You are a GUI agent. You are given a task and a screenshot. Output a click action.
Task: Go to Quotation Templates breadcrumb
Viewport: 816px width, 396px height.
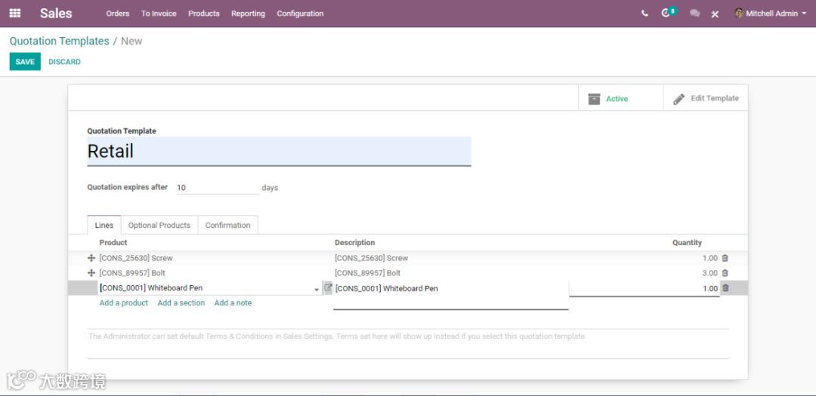pos(60,41)
